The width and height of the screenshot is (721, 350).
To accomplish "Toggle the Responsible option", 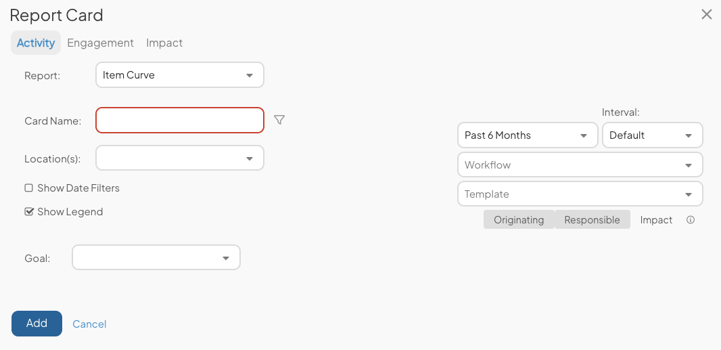I will click(592, 219).
